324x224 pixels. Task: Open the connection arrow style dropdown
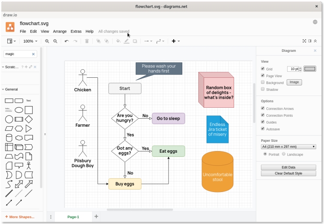click(148, 41)
